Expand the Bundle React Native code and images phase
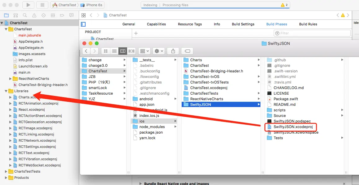359x185 pixels. [140, 184]
